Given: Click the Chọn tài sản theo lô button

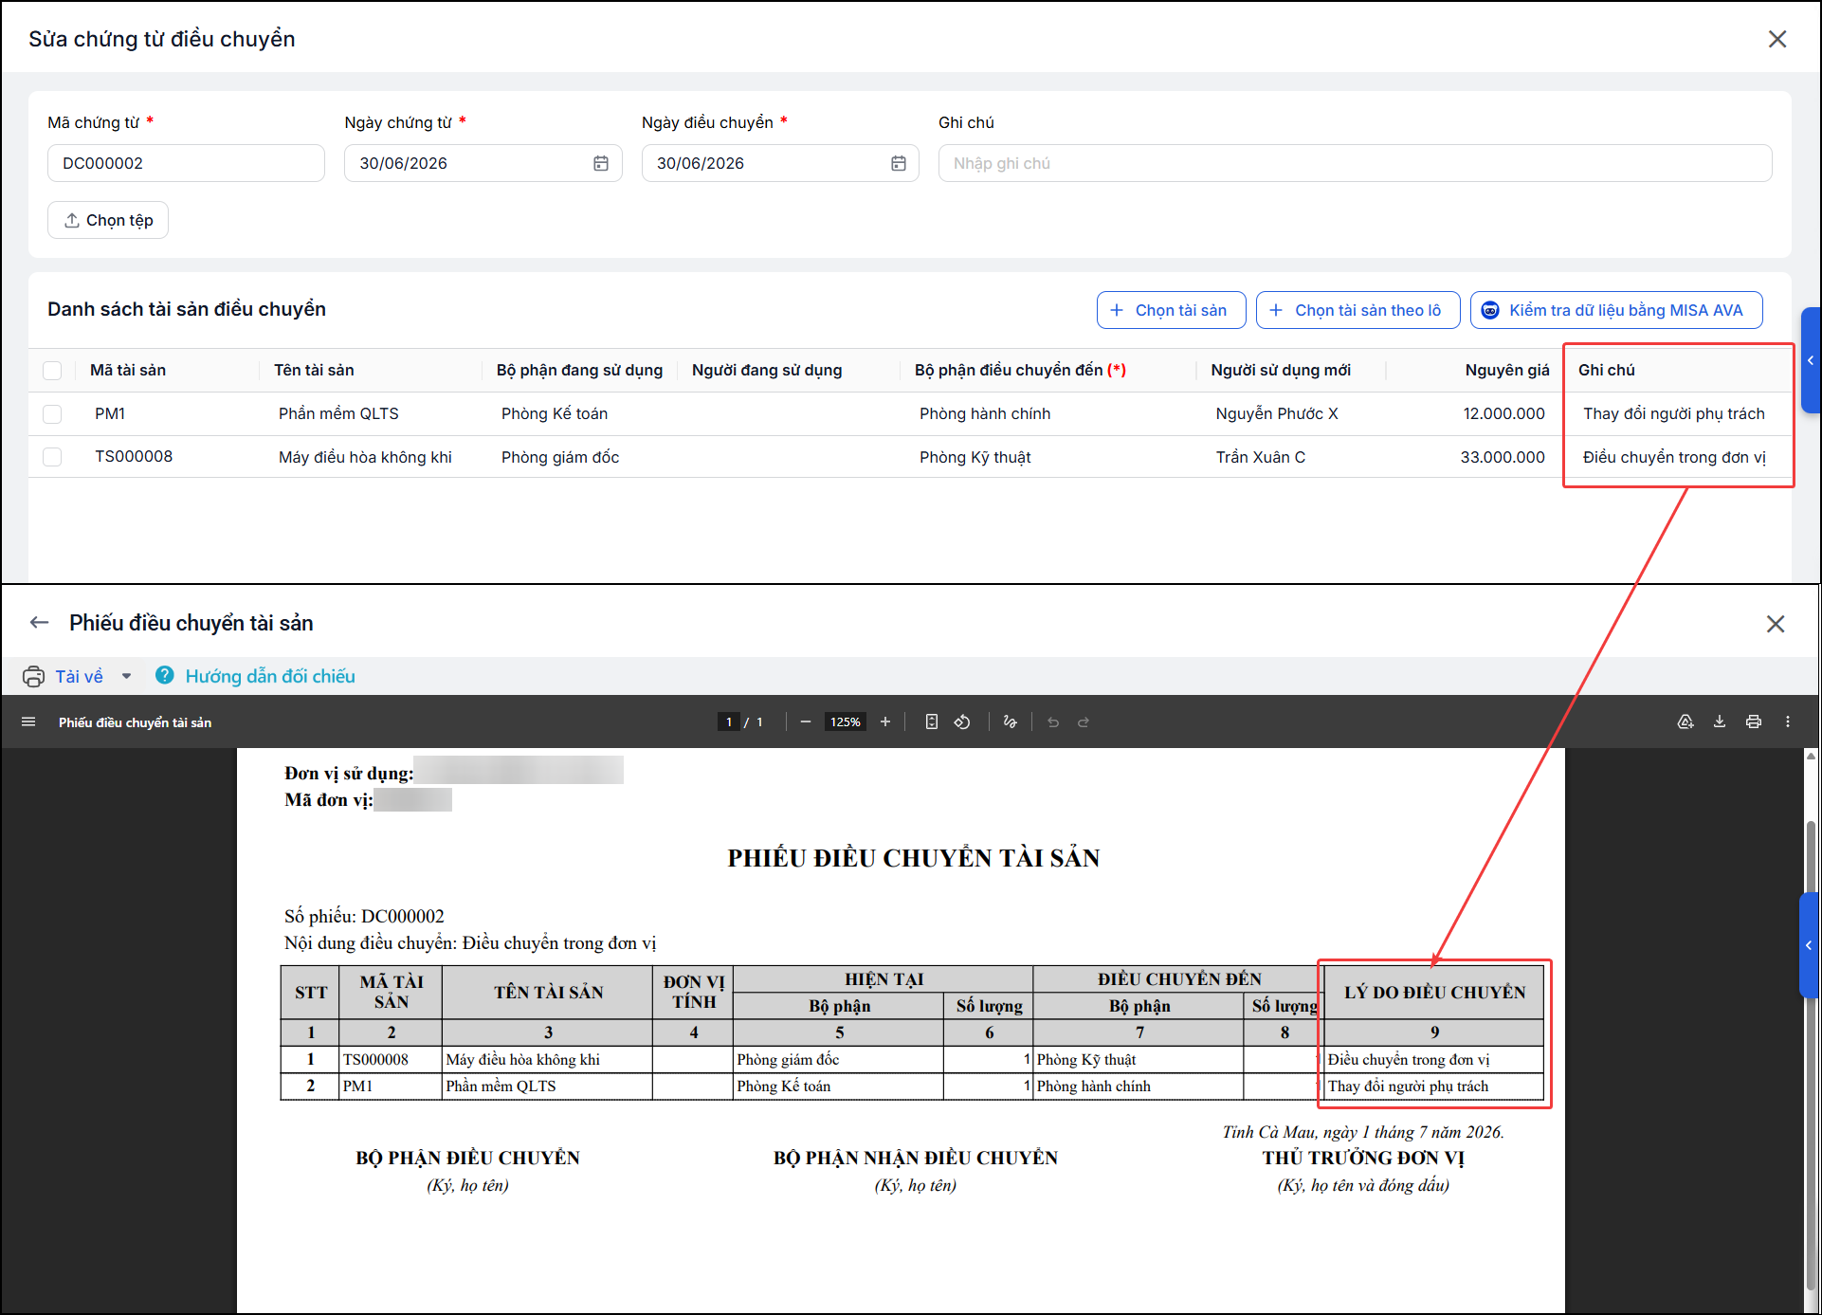Looking at the screenshot, I should point(1357,310).
